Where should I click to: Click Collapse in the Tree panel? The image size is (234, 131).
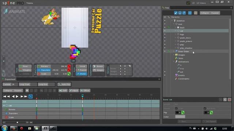[205, 13]
